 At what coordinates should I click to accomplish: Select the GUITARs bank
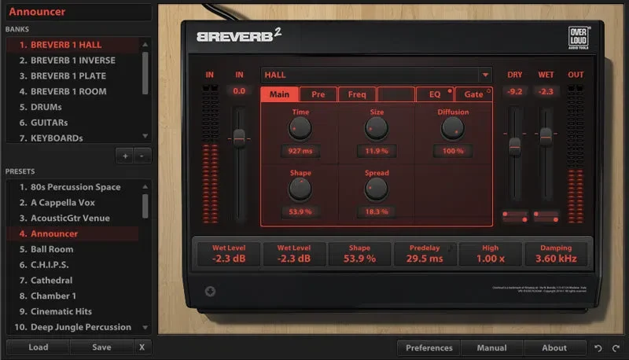coord(72,123)
